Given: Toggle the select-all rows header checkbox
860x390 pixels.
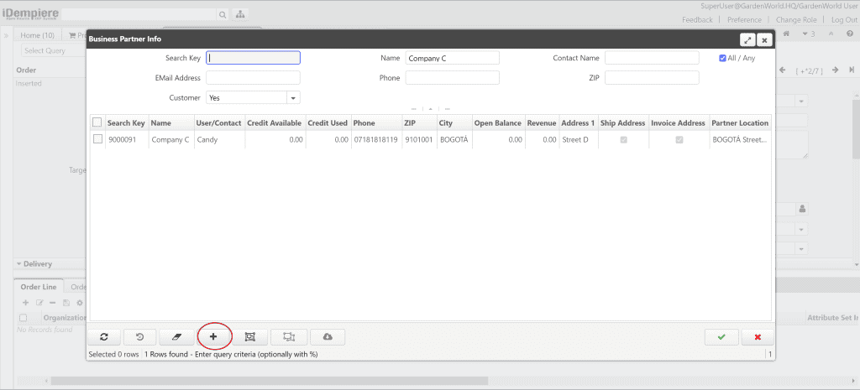Looking at the screenshot, I should click(97, 122).
